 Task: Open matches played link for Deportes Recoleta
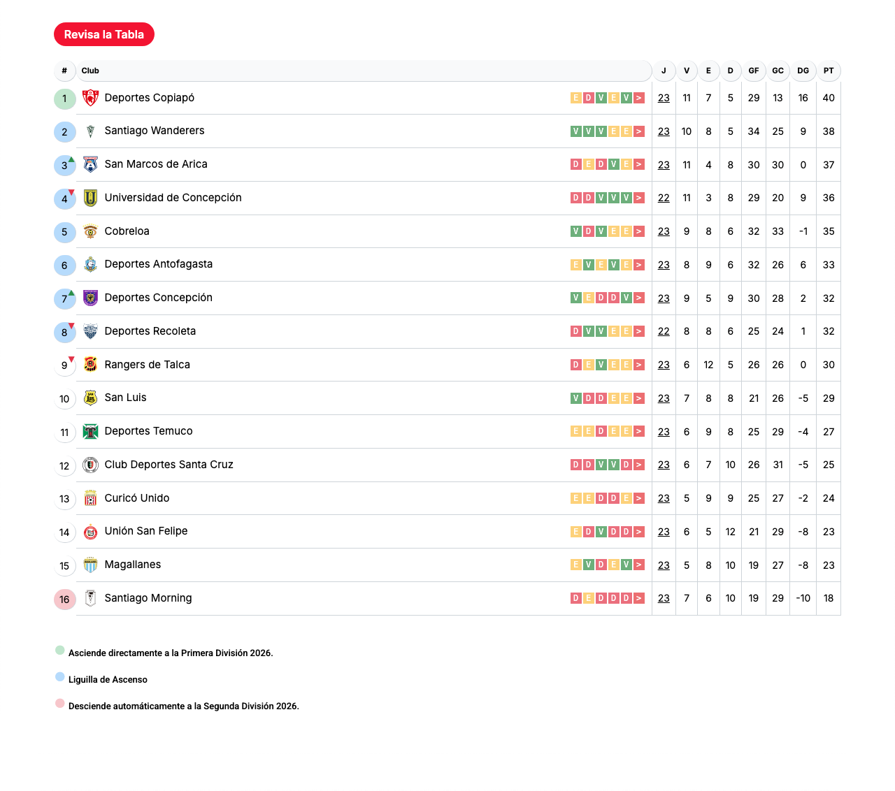[664, 331]
